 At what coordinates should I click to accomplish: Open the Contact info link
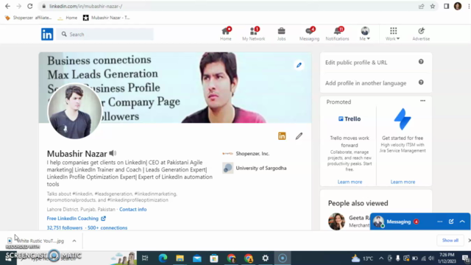[x=132, y=209]
